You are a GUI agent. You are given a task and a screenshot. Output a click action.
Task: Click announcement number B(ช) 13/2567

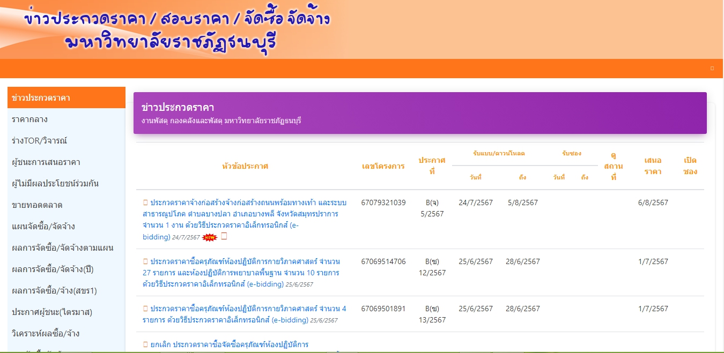[432, 314]
